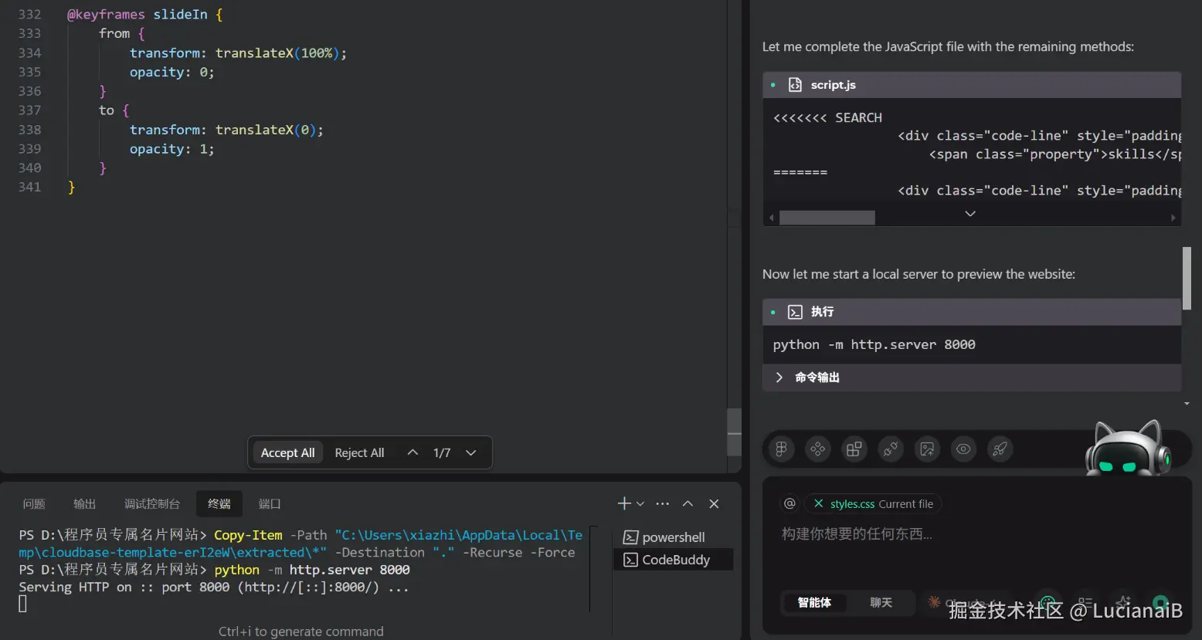1202x640 pixels.
Task: Add a new terminal with plus icon
Action: coord(624,503)
